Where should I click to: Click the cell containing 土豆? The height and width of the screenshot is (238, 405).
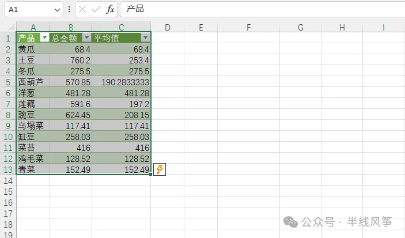click(33, 60)
